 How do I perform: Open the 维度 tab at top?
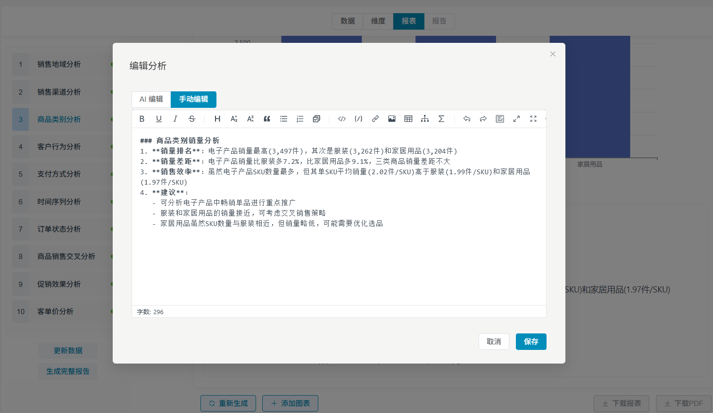378,21
